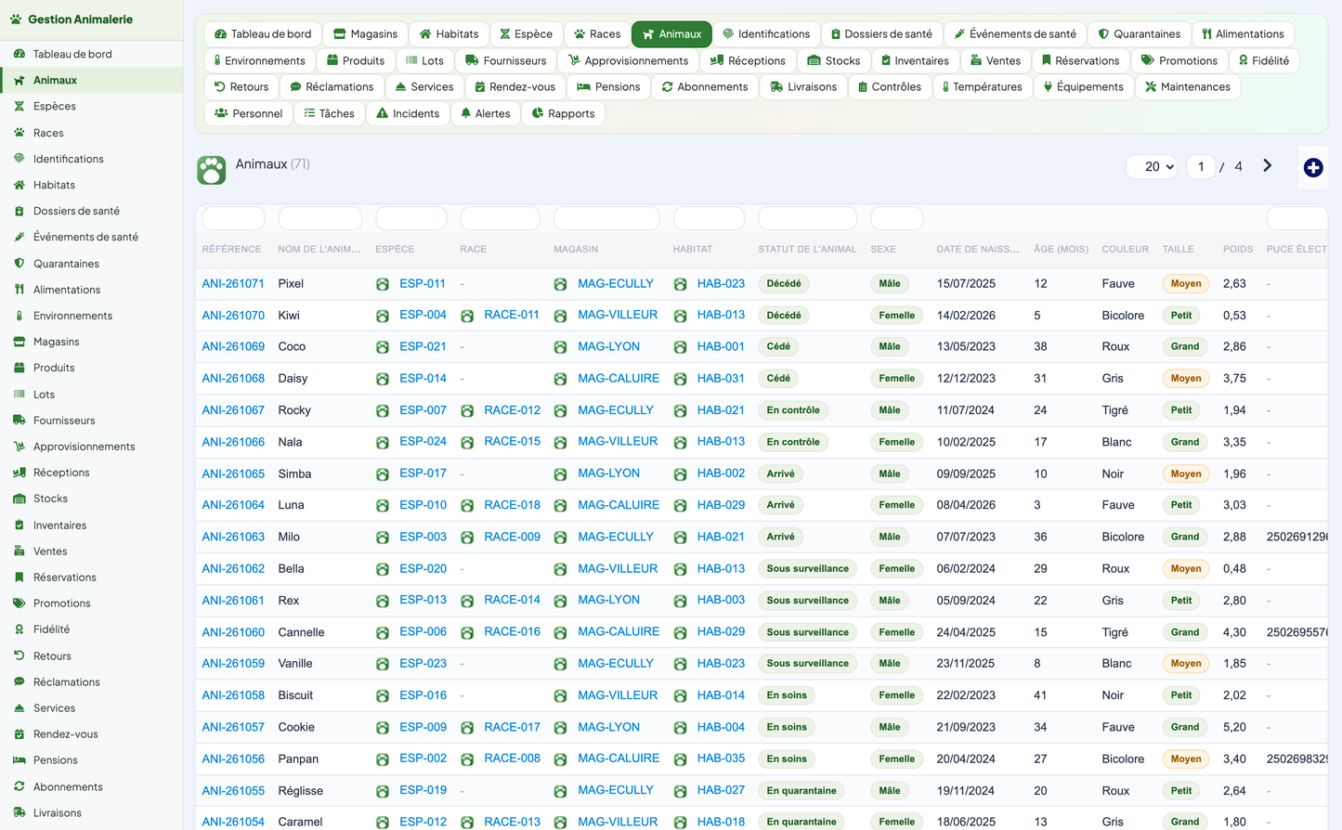The height and width of the screenshot is (830, 1342).
Task: Click the page number input field
Action: [1201, 167]
